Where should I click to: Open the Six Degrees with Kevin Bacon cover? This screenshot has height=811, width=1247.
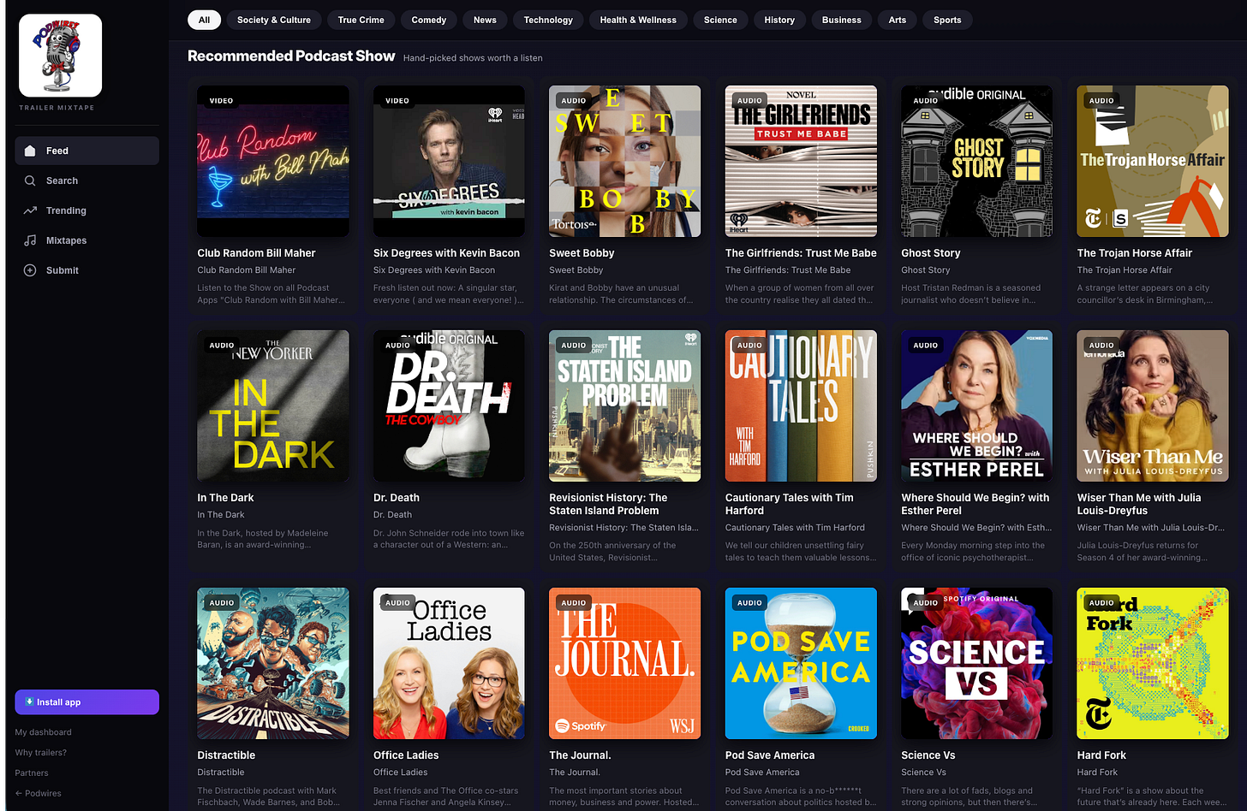(449, 161)
